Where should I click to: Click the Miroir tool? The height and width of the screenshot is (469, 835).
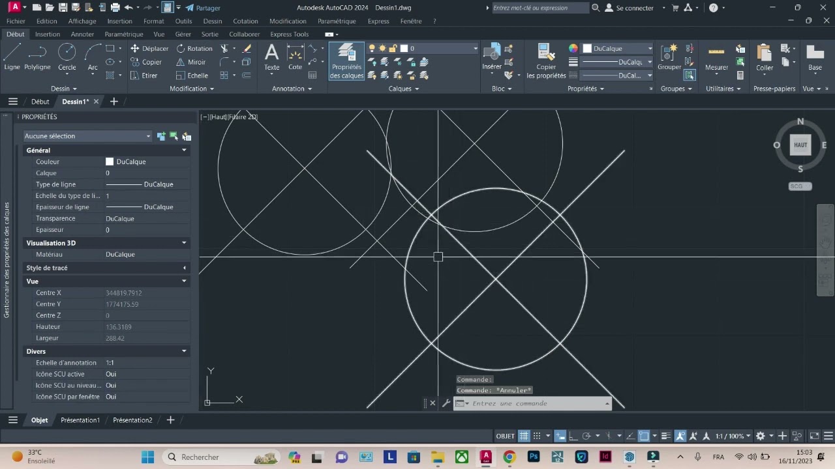pyautogui.click(x=191, y=62)
